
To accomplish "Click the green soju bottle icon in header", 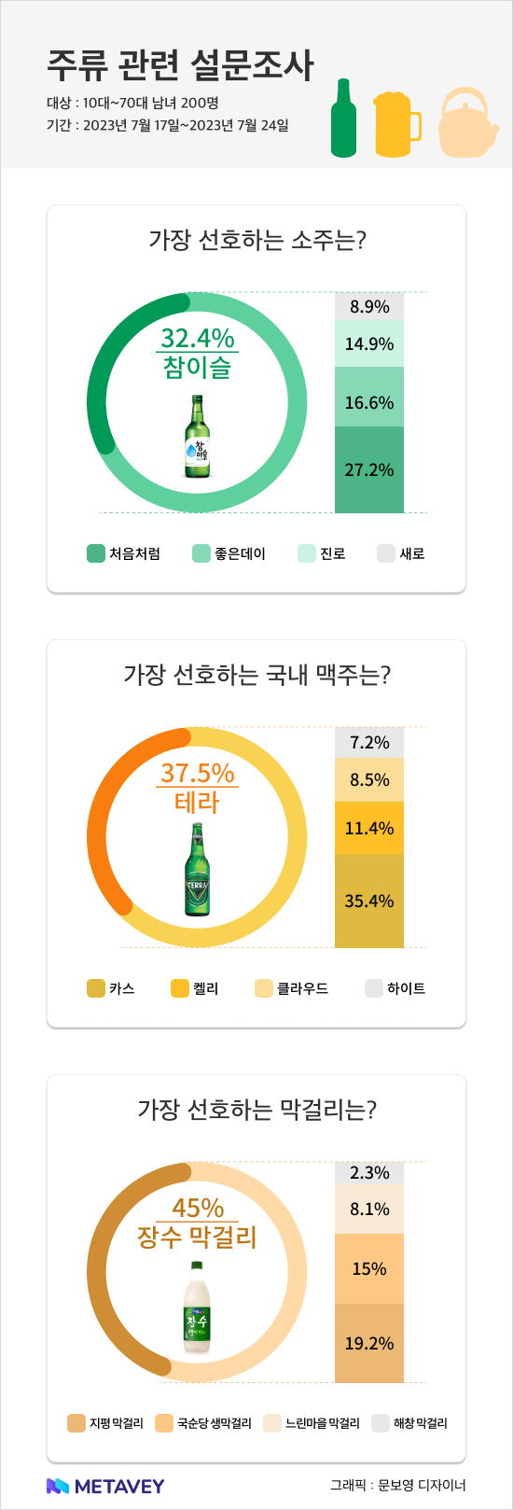I will tap(343, 118).
